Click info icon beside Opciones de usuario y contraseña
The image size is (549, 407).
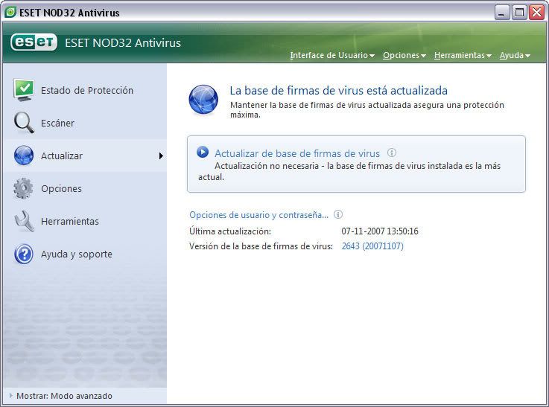338,214
